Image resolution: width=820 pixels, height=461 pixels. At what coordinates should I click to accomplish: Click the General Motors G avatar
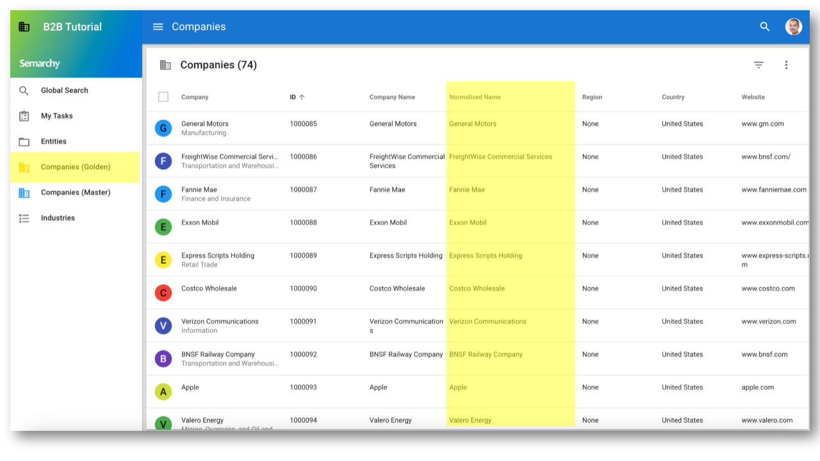pyautogui.click(x=163, y=128)
